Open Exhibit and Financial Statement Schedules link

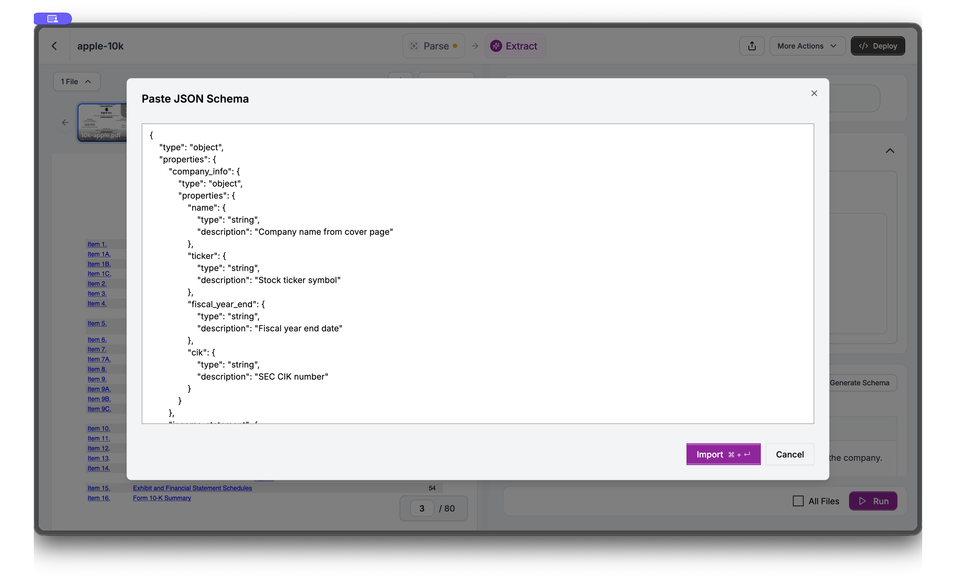(192, 488)
